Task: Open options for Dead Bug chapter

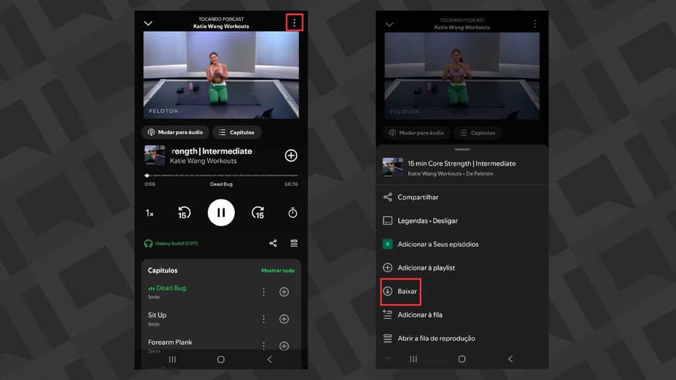Action: (x=264, y=292)
